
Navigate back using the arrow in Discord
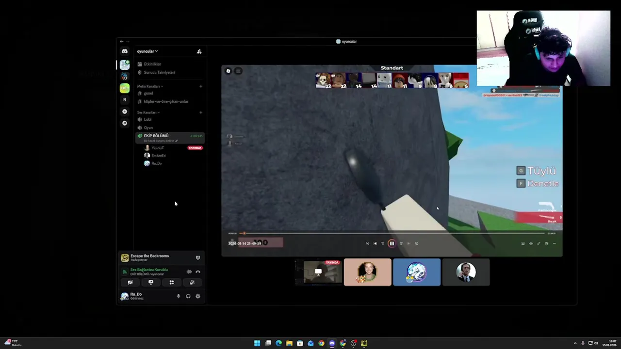click(122, 42)
